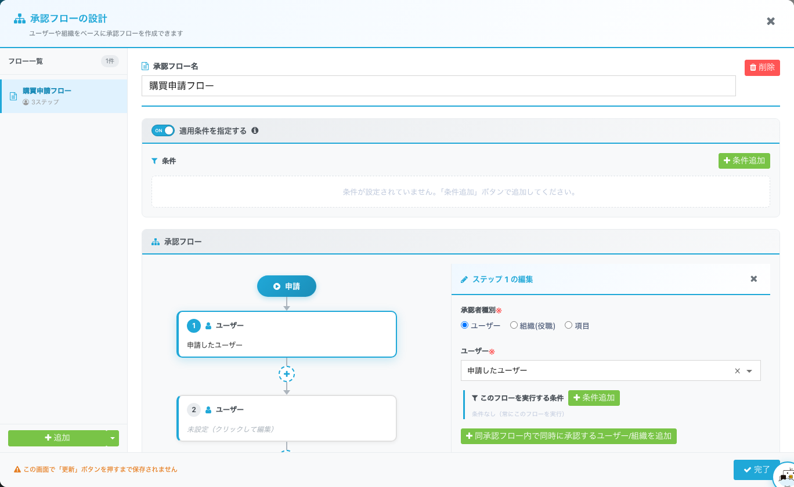The image size is (794, 487).
Task: Click the hierarchy icon beside 承認フローの設計
Action: (x=19, y=19)
